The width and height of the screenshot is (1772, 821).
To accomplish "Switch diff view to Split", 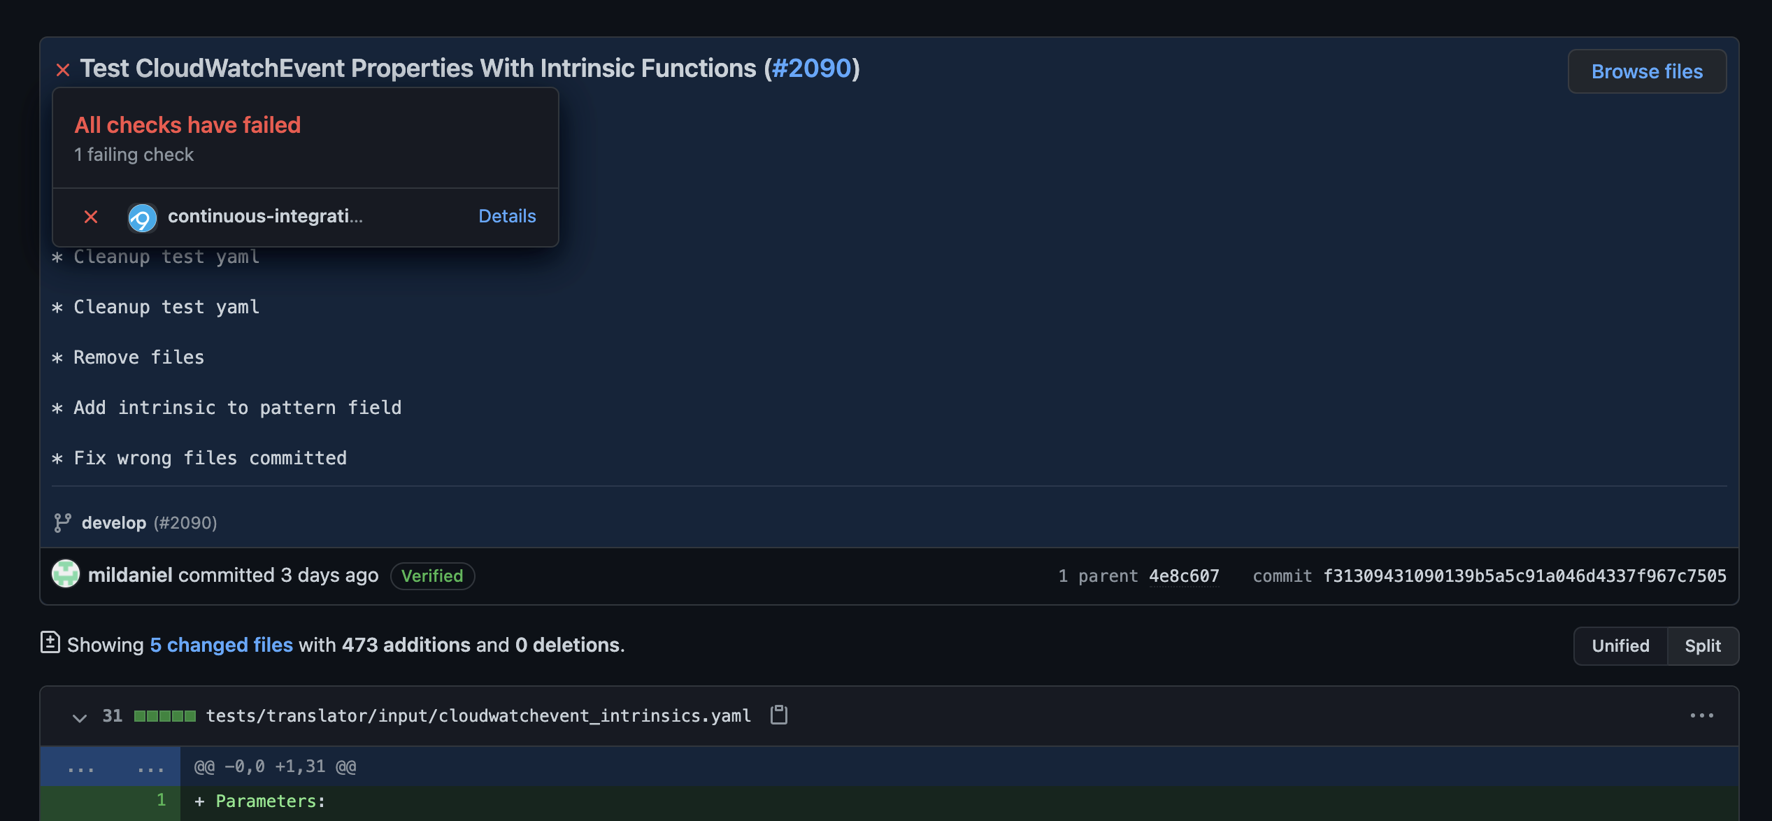I will [x=1702, y=645].
